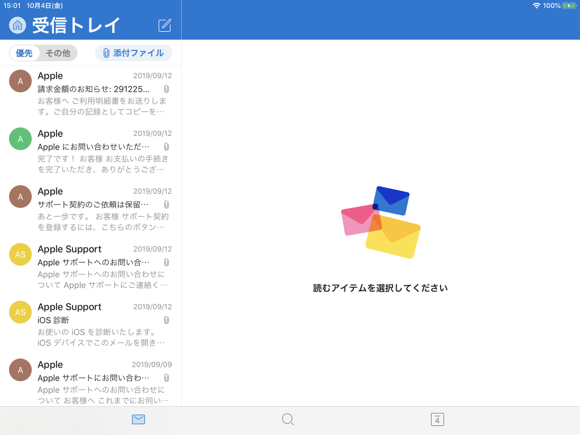Tap AS avatar of the iOS 診断 email
Viewport: 580px width, 435px height.
(20, 312)
